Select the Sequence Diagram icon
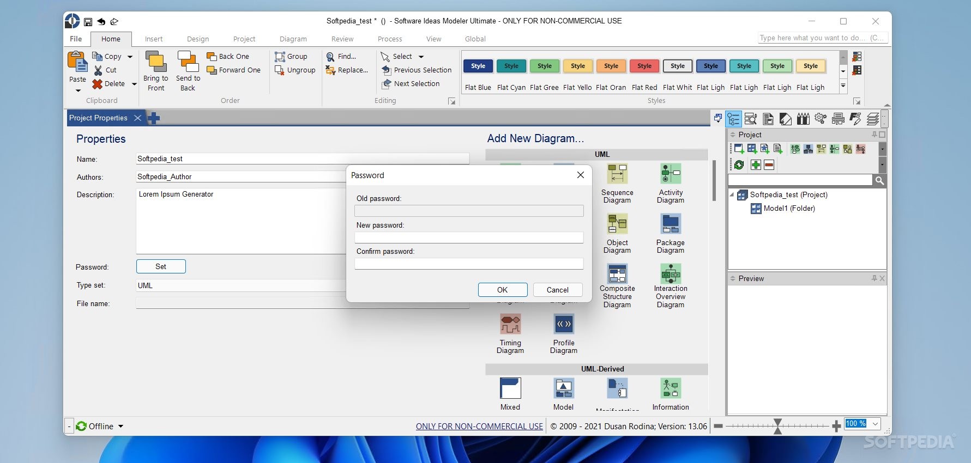Viewport: 971px width, 463px height. pyautogui.click(x=617, y=174)
